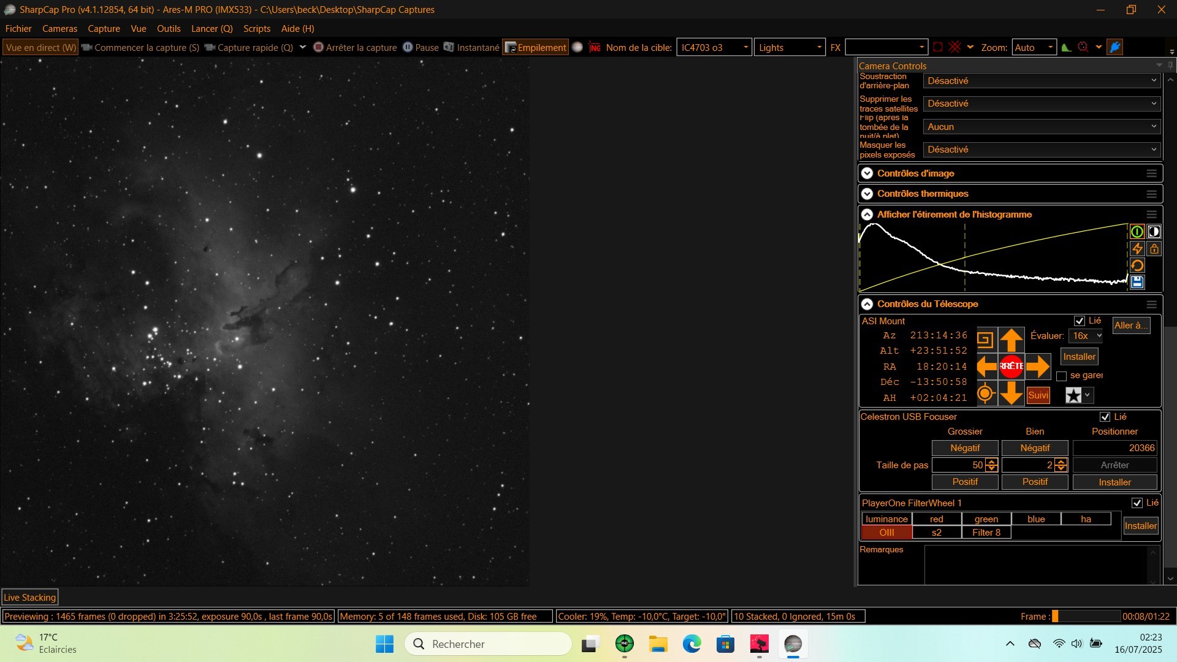Click the Frame progress bar

click(x=1086, y=617)
